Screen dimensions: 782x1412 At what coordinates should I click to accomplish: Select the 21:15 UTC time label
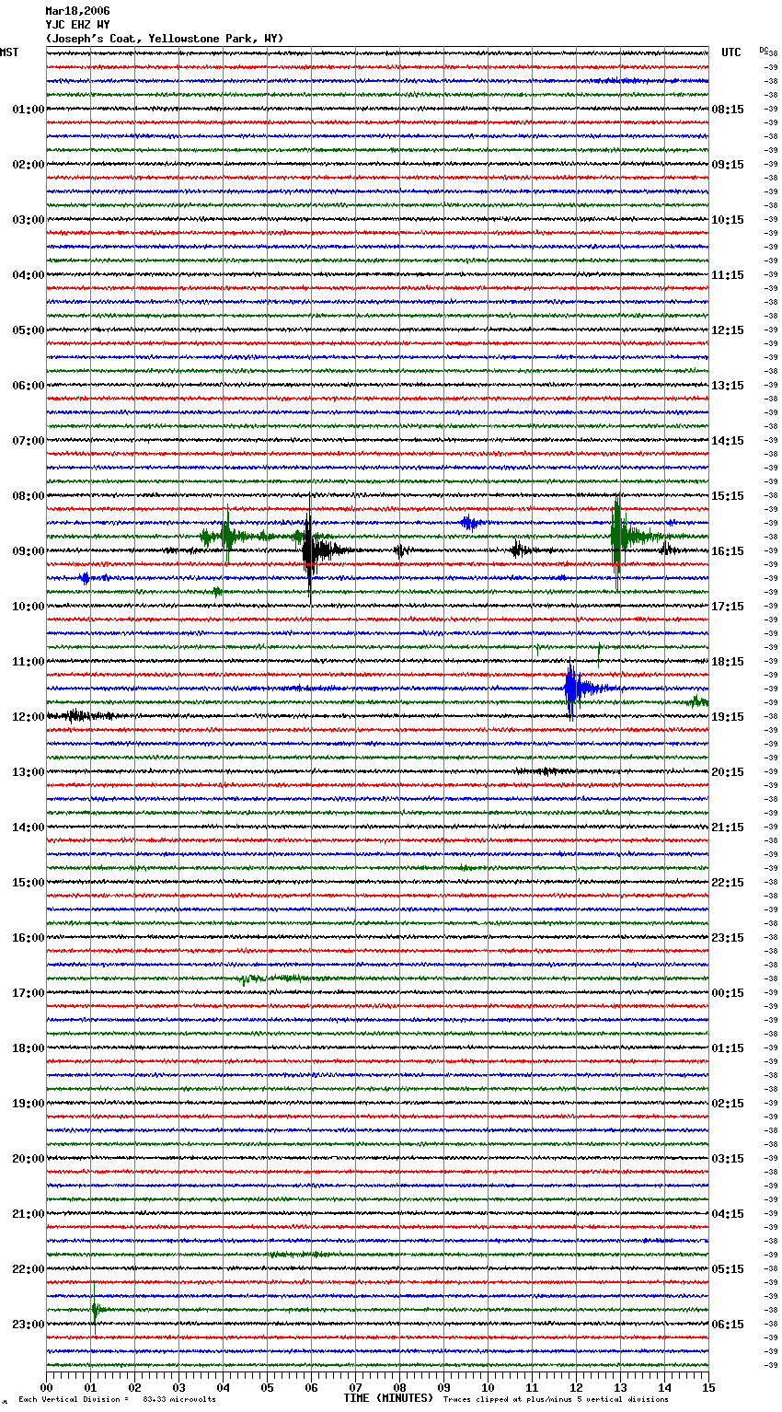tap(728, 828)
